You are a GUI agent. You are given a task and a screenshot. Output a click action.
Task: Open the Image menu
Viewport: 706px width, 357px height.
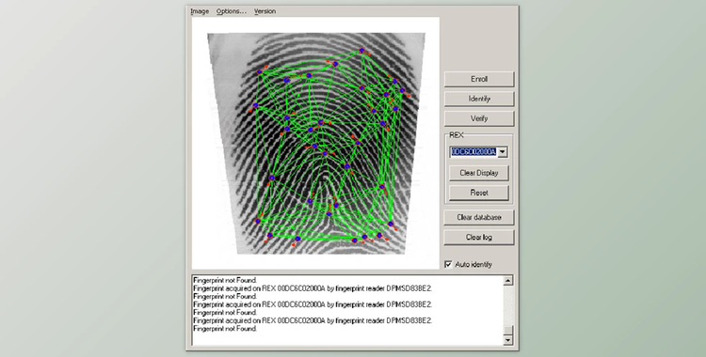[x=200, y=11]
